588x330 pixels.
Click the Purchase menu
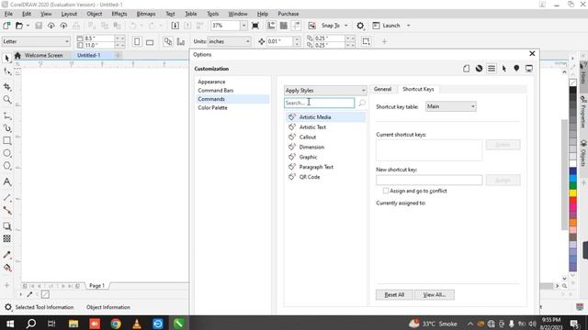click(x=288, y=14)
